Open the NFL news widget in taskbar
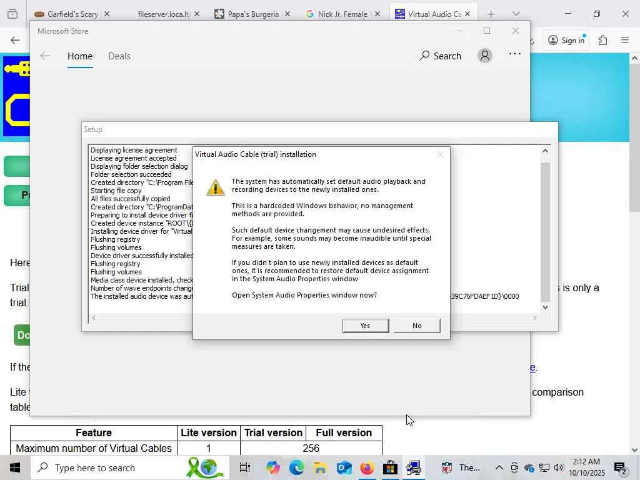This screenshot has width=640, height=480. pyautogui.click(x=461, y=467)
